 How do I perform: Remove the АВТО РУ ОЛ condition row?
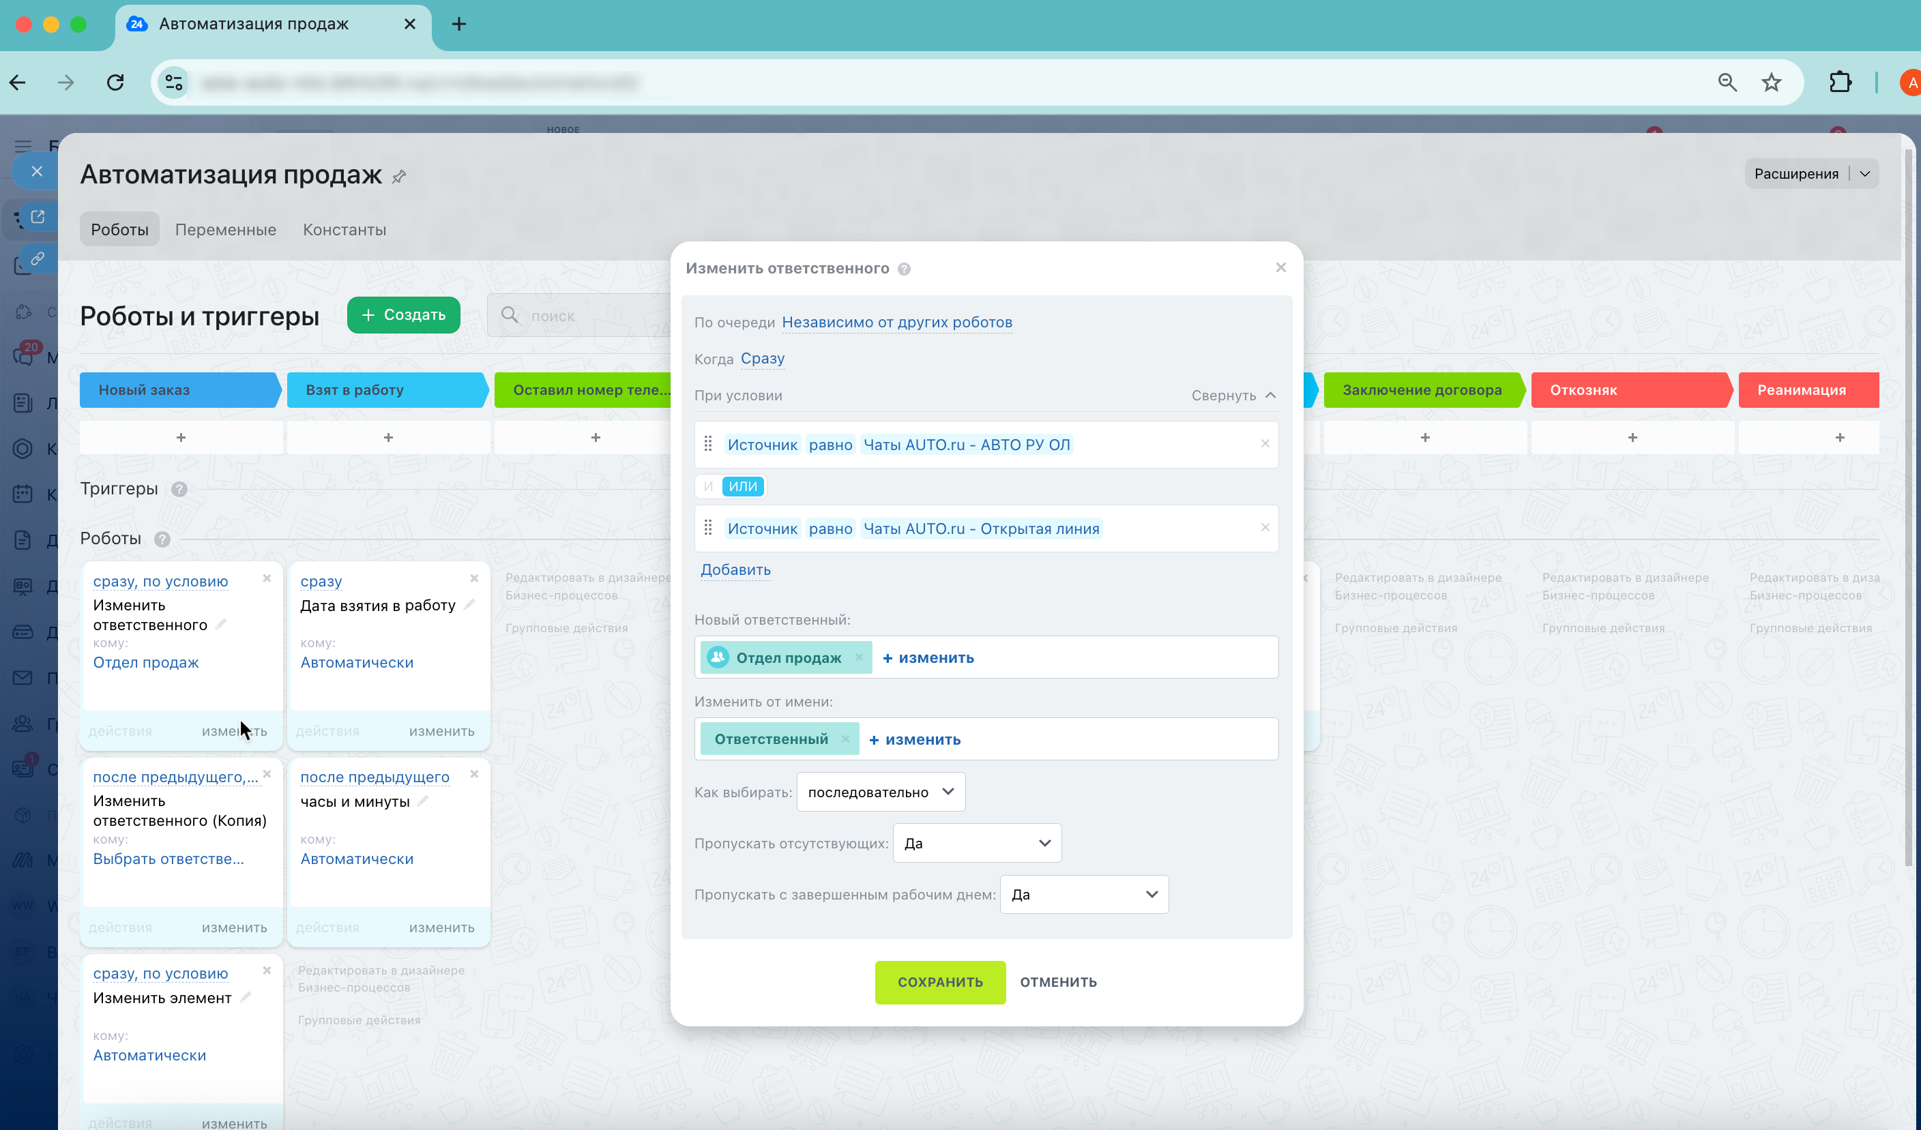click(1265, 444)
